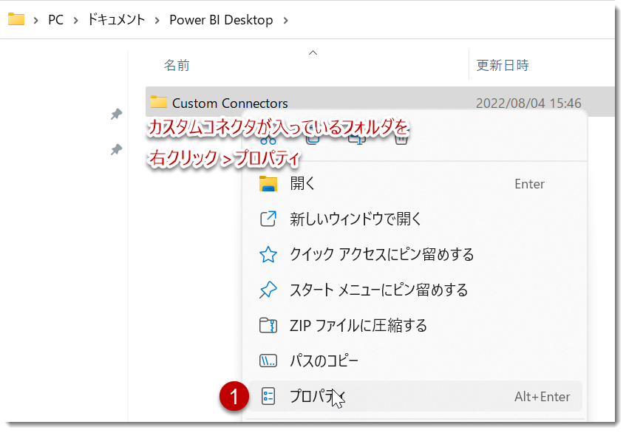
Task: Select the Custom Connectors folder name
Action: tap(230, 103)
